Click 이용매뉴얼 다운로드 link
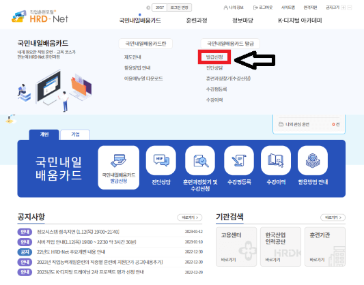Viewport: 364px width, 285px height. tap(143, 78)
